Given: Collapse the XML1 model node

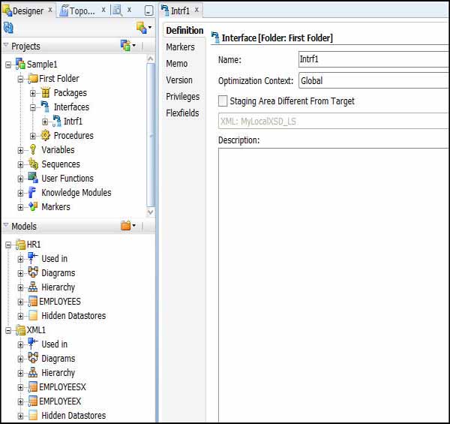Looking at the screenshot, I should coord(8,331).
